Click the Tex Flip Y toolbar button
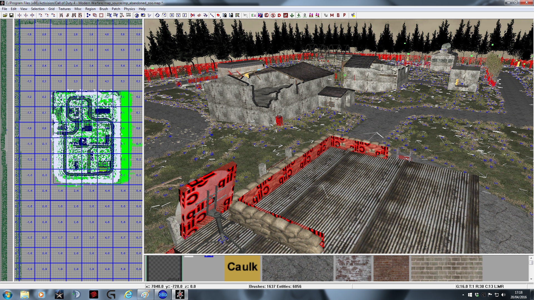The width and height of the screenshot is (534, 300). pyautogui.click(x=115, y=15)
